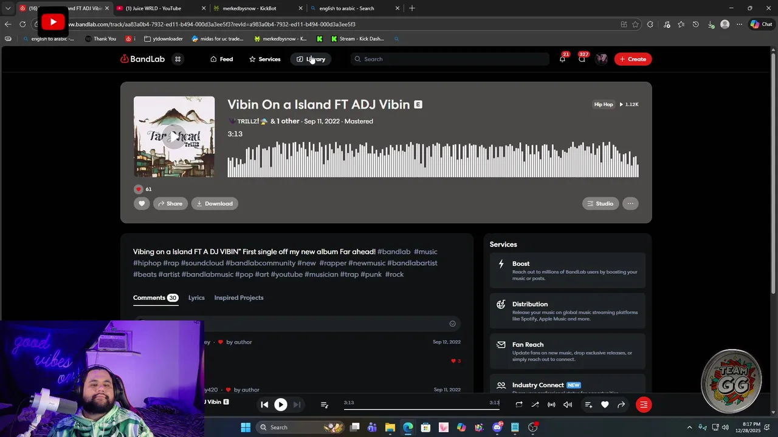Screen dimensions: 778x437
Task: Play the track from album cover
Action: click(174, 137)
